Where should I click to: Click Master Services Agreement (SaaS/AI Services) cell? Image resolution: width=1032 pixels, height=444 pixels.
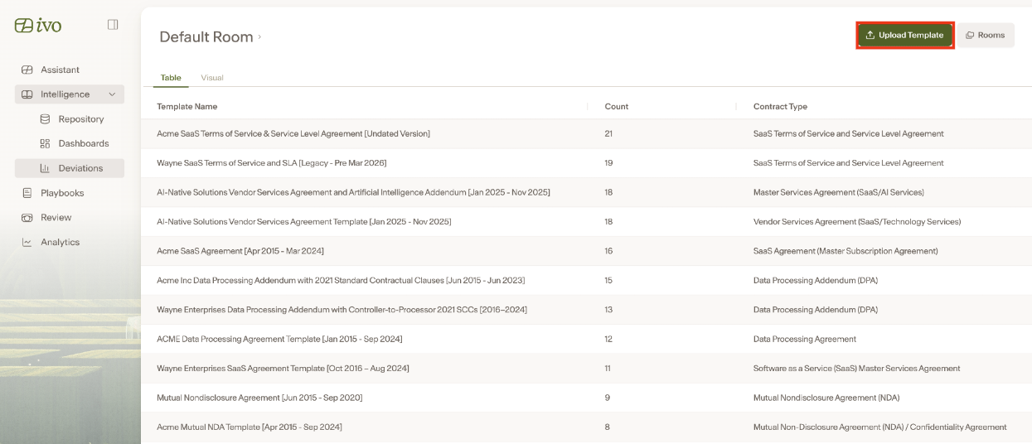[x=838, y=192]
